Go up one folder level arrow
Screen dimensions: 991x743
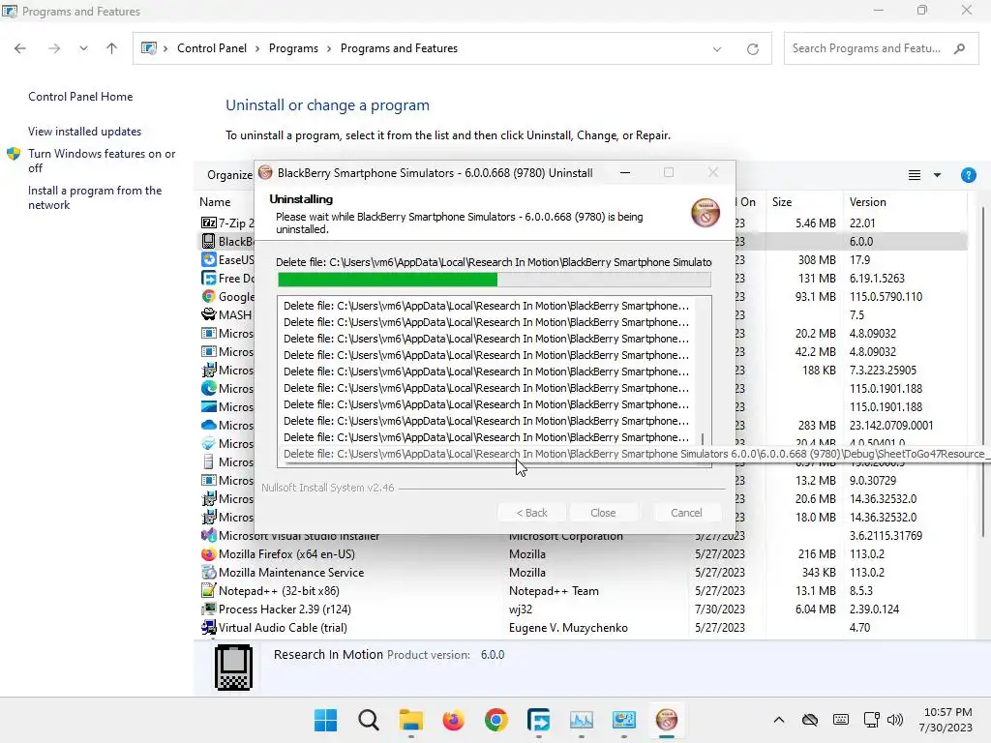[x=112, y=48]
